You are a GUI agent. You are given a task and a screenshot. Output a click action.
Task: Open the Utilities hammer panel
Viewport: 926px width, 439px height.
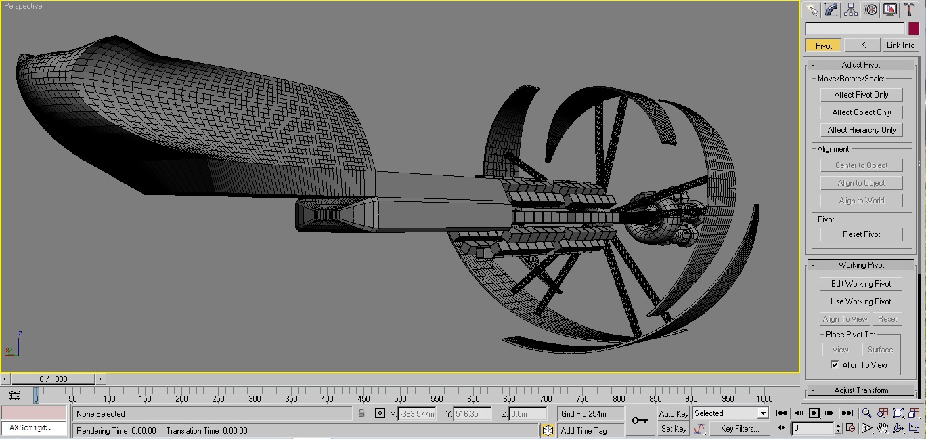[910, 9]
